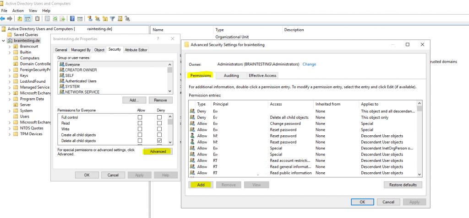469x218 pixels.
Task: Open Find objects using the toolbar icon
Action: (x=120, y=19)
